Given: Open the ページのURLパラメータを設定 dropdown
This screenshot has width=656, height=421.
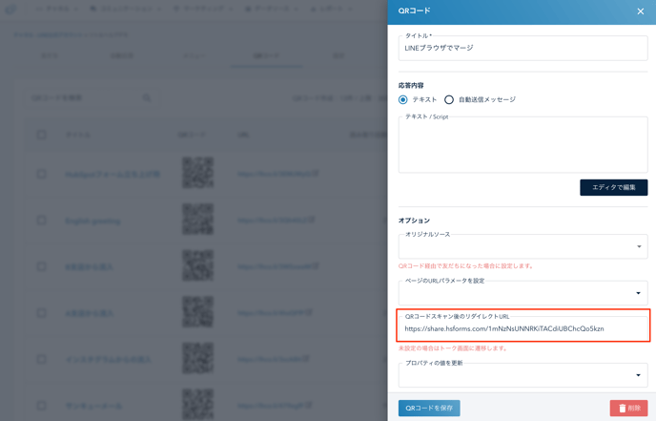Looking at the screenshot, I should click(638, 293).
